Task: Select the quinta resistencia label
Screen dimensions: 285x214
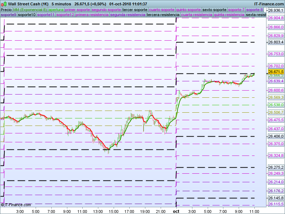Action: coord(229,15)
